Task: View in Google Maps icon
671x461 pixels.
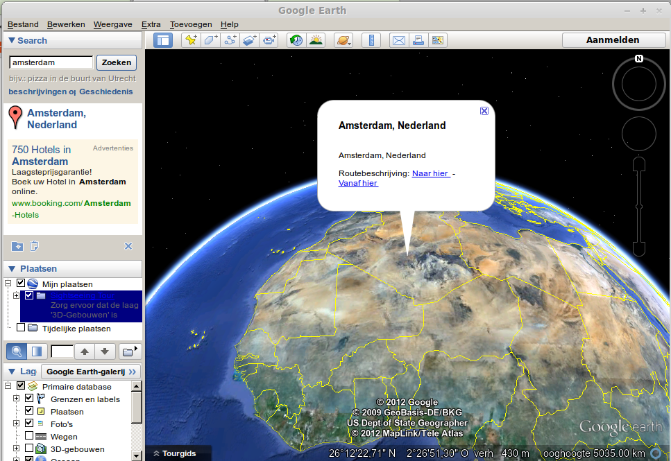Action: (437, 40)
